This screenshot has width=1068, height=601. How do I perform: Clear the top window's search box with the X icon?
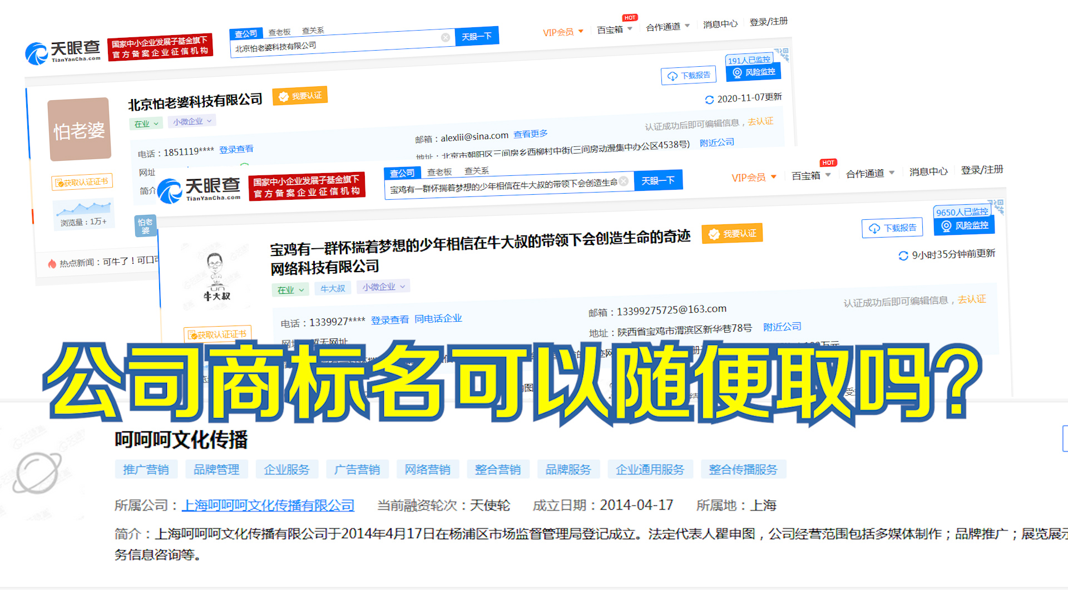(446, 37)
